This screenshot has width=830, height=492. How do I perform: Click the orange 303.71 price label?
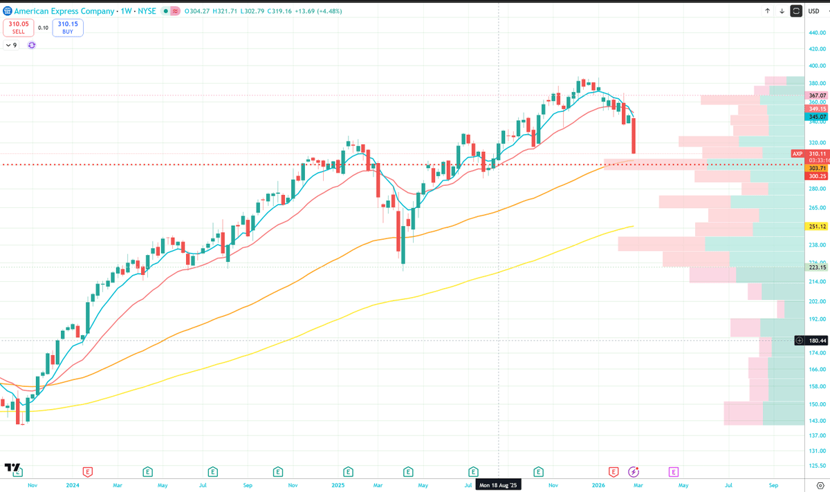tap(817, 169)
